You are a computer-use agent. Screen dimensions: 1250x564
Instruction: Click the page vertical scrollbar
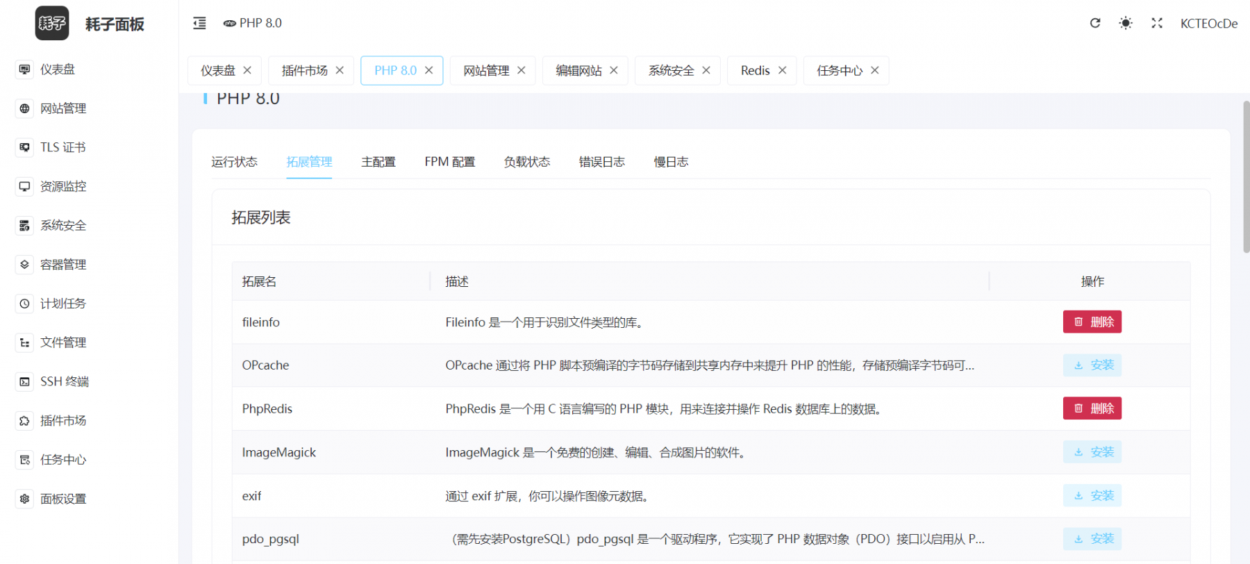click(x=1246, y=177)
